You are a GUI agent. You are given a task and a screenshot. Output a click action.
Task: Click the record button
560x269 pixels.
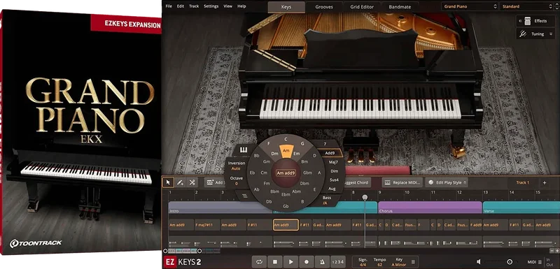pos(307,262)
